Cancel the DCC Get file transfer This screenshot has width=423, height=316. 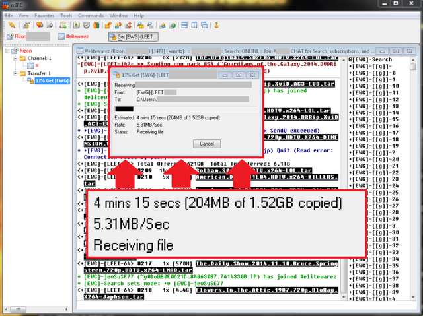(207, 144)
